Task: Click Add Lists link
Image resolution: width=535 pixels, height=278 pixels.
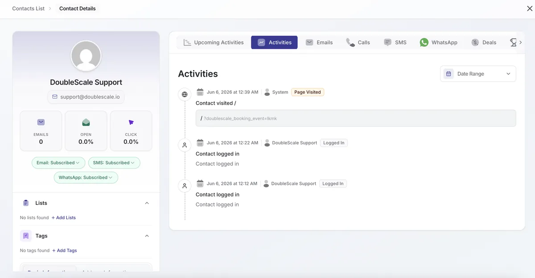Action: click(x=64, y=218)
